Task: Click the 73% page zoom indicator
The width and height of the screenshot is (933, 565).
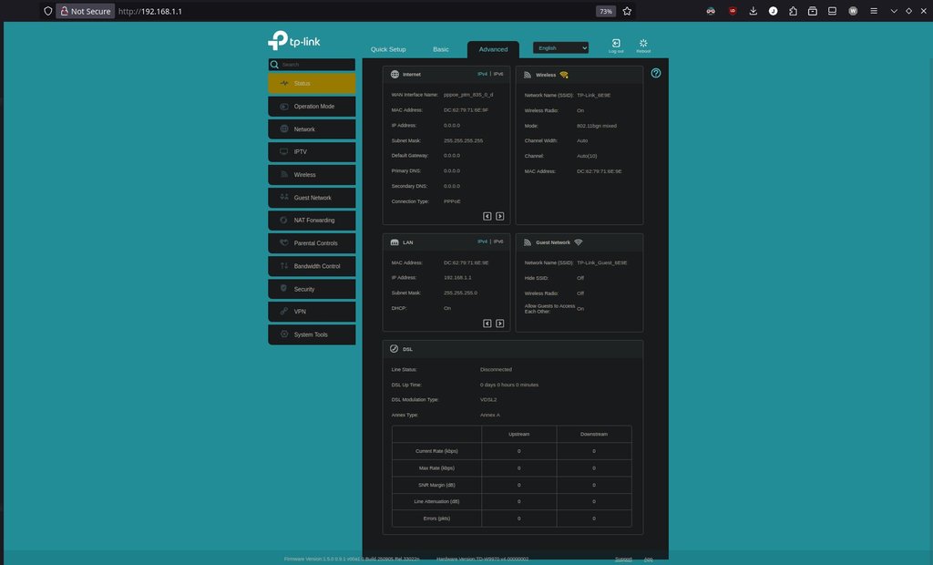Action: [605, 11]
